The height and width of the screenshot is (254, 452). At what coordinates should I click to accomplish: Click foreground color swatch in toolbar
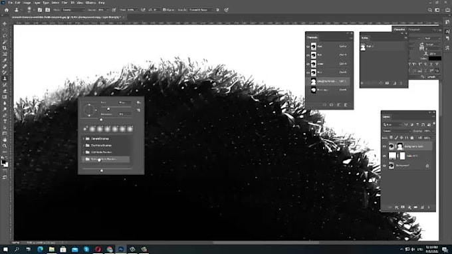coord(3,163)
